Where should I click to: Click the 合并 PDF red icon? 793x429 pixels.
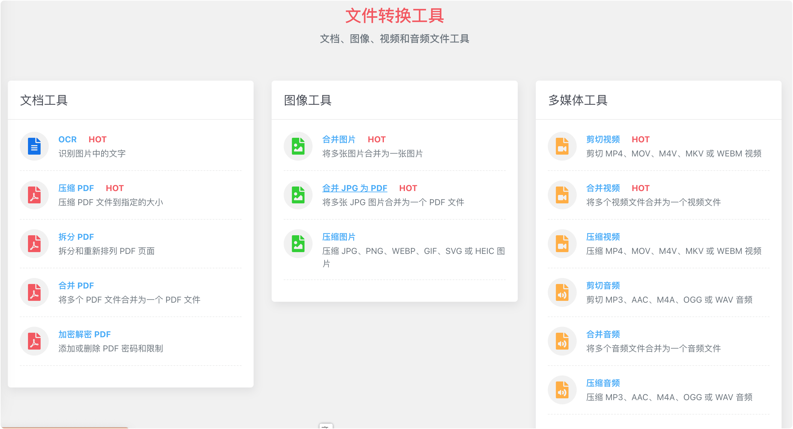click(x=34, y=293)
